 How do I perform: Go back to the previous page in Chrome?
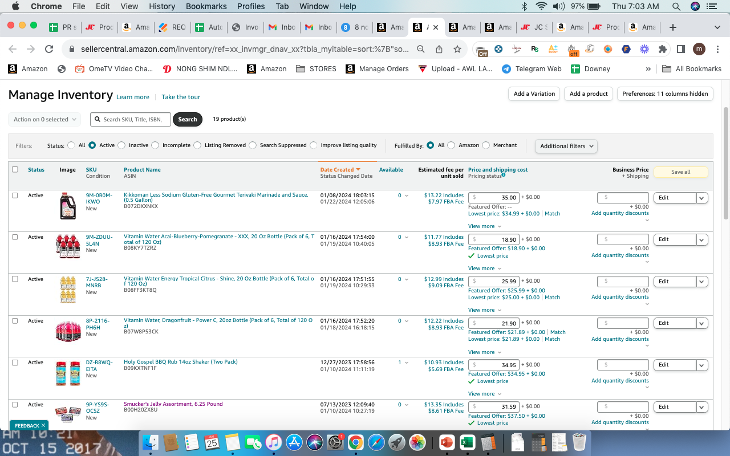point(13,49)
